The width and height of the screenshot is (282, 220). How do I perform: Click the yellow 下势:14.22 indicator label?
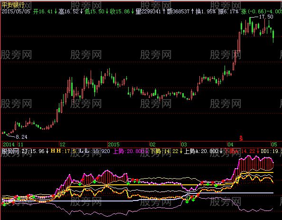pyautogui.click(x=165, y=151)
